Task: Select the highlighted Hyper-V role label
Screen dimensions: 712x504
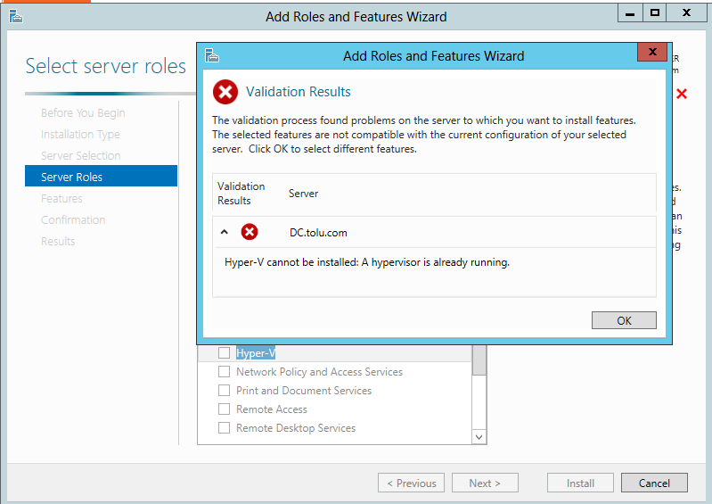Action: click(256, 353)
